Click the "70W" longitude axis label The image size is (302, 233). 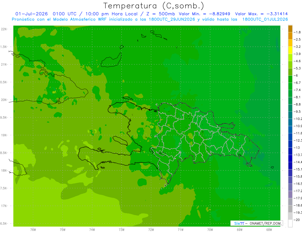click(210, 230)
